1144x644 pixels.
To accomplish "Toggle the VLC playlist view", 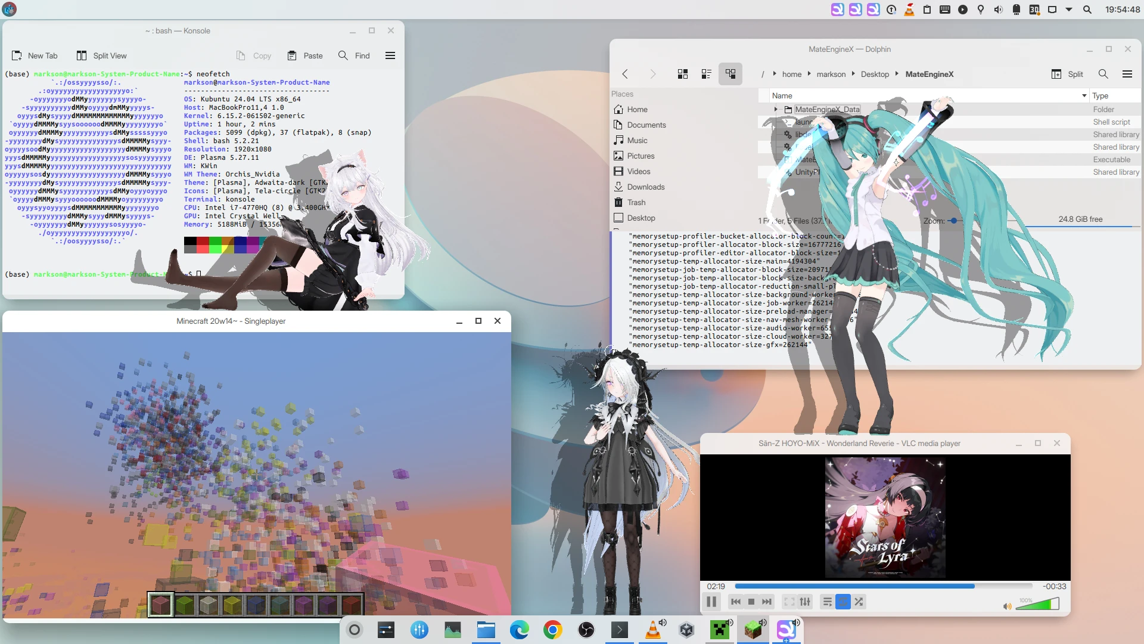I will (828, 602).
